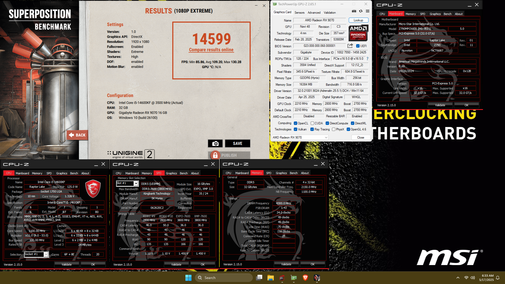Toggle the CUDA checkbox
505x284 pixels.
(x=312, y=123)
